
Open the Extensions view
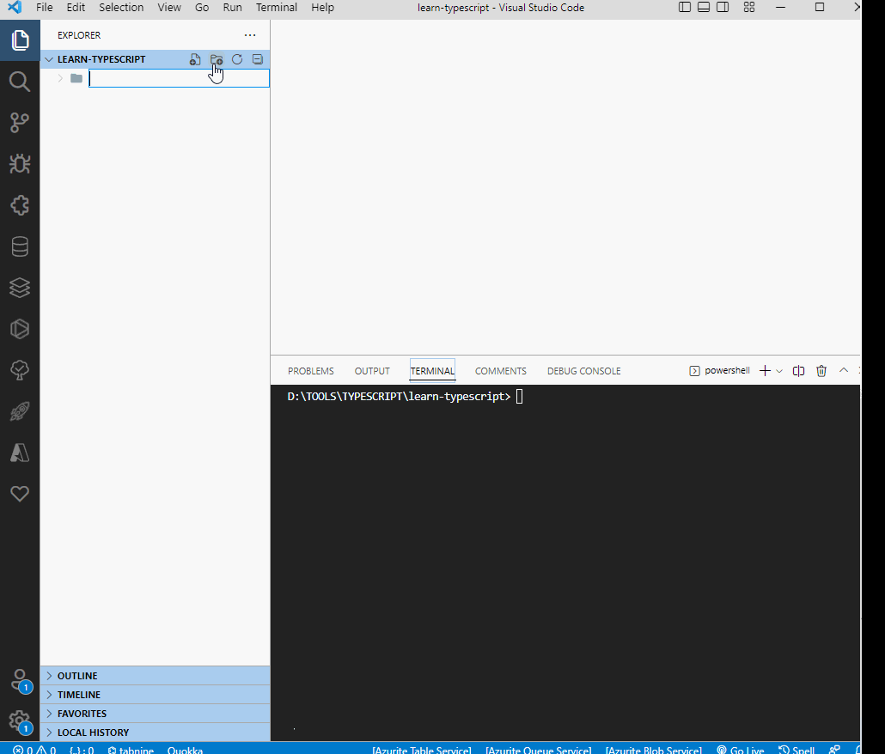pos(20,205)
